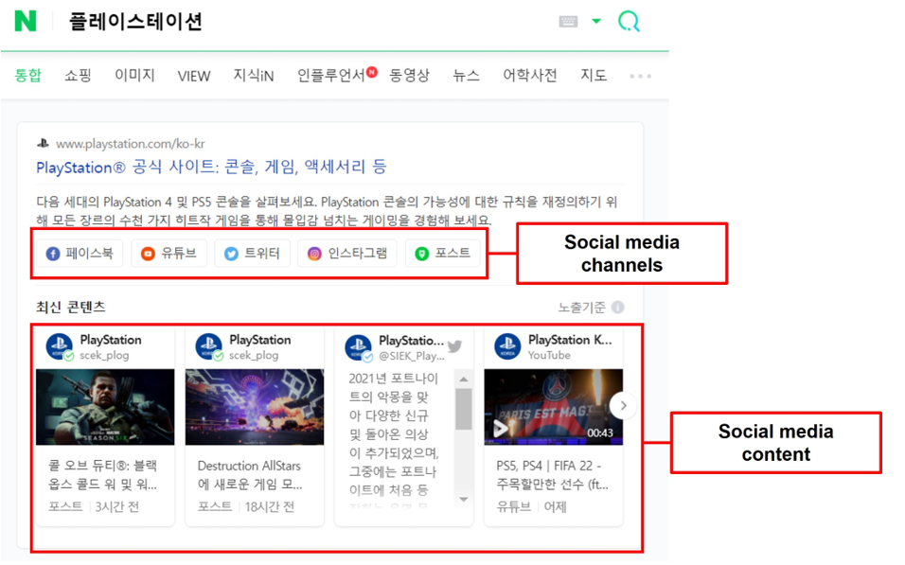Click the green Naver N logo

click(x=26, y=21)
